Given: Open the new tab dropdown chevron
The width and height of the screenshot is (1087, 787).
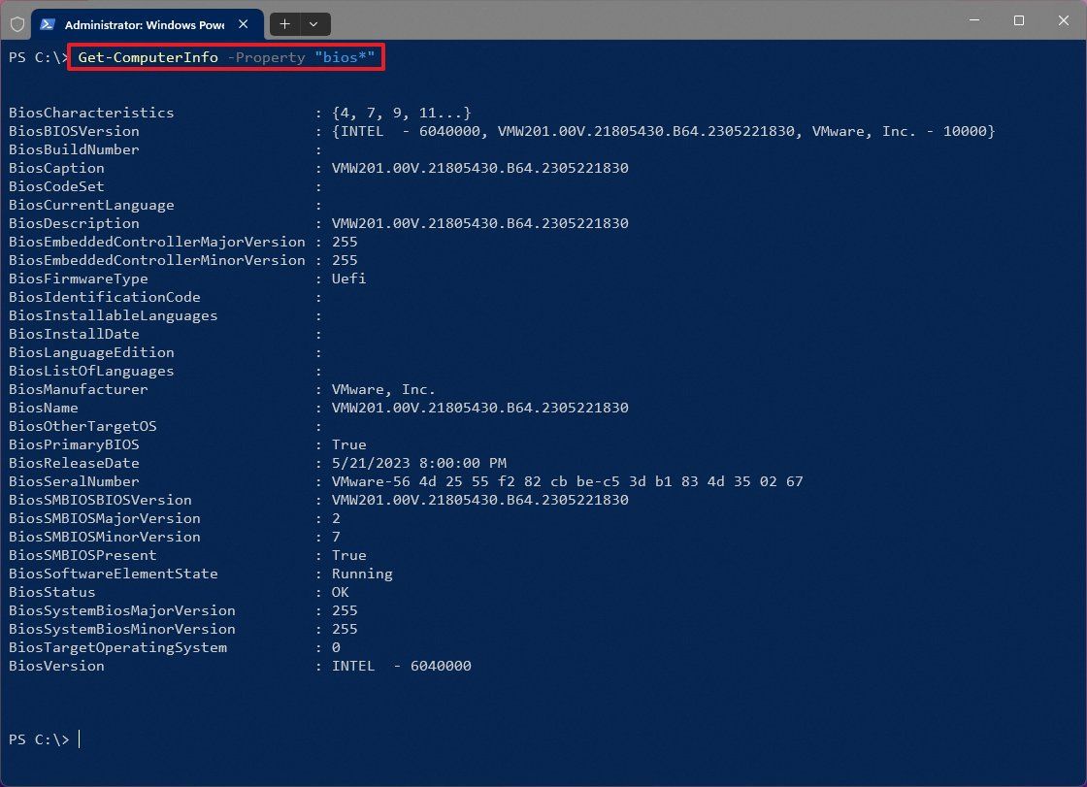Looking at the screenshot, I should [x=313, y=24].
